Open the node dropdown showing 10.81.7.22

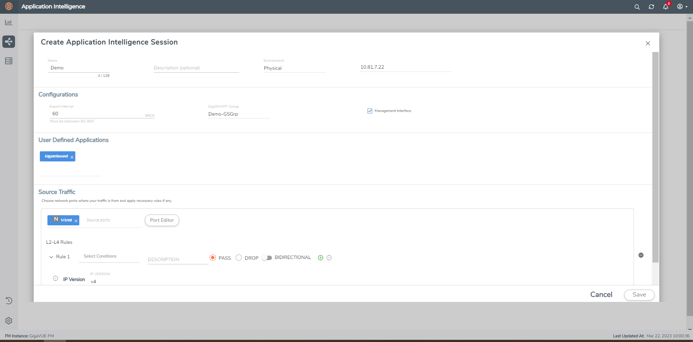tap(406, 67)
